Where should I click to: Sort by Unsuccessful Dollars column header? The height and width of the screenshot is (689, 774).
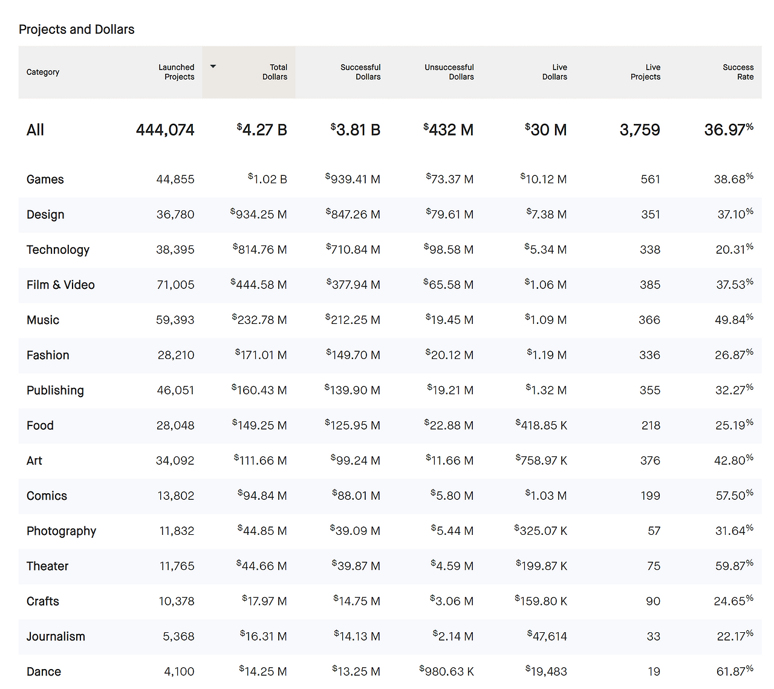449,72
